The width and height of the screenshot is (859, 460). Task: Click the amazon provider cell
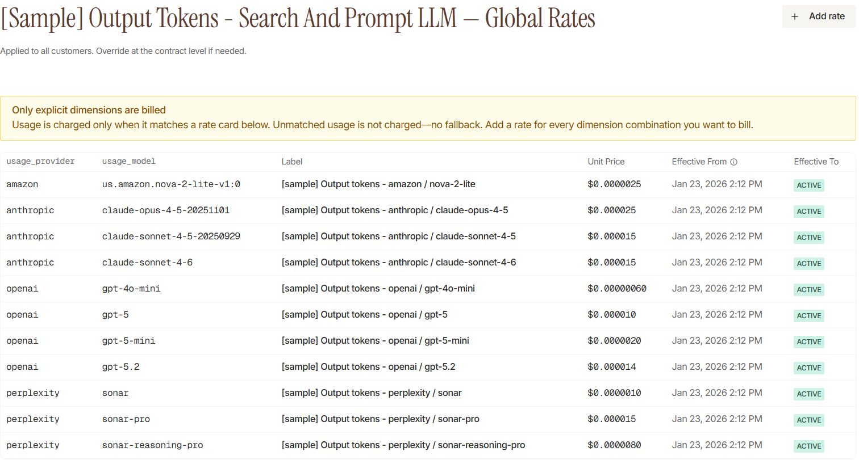22,184
